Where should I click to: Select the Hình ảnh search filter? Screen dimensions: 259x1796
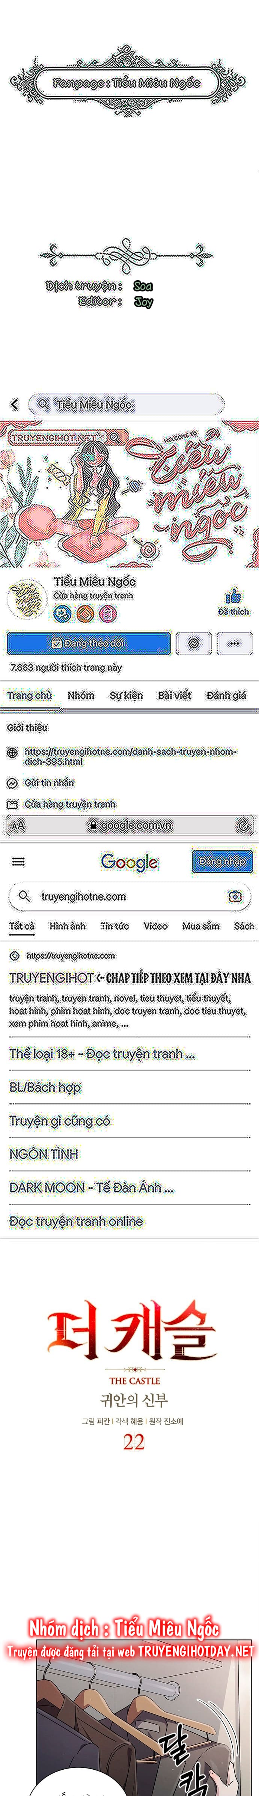tap(68, 926)
